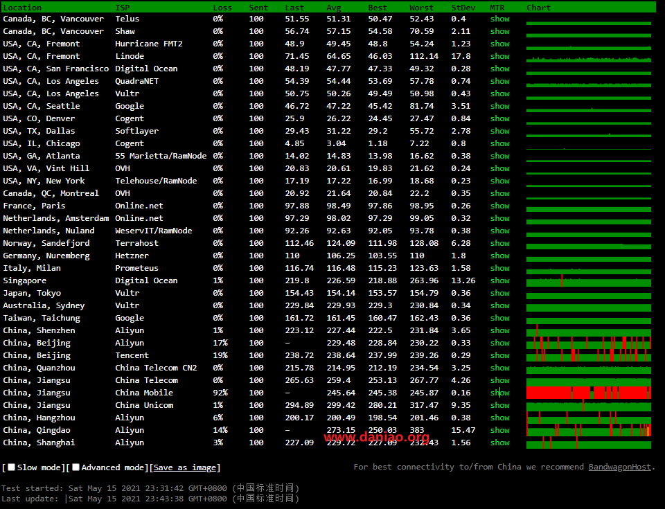
Task: Open the BandwagonHost recommendation link
Action: tap(619, 467)
